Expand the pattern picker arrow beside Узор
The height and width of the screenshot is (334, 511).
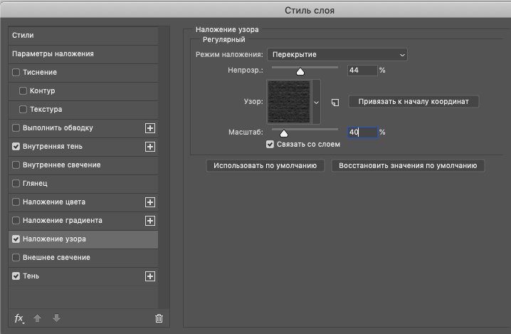pos(316,102)
